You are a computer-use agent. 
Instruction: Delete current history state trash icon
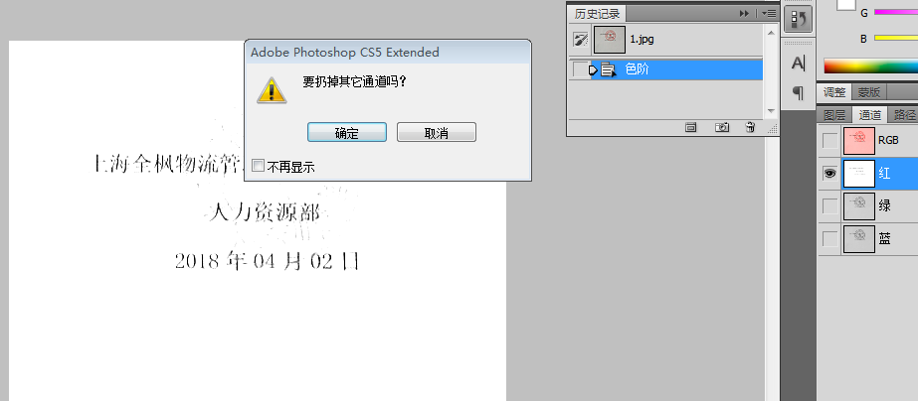750,127
